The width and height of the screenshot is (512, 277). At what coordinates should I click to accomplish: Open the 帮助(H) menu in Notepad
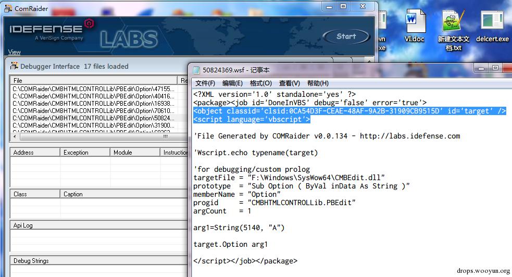(318, 83)
